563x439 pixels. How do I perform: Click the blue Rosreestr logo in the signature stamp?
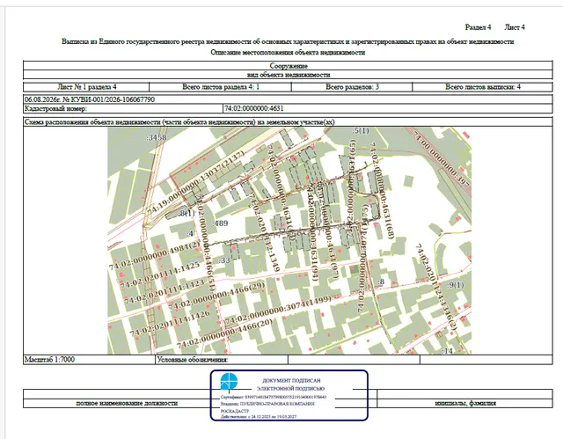229,381
